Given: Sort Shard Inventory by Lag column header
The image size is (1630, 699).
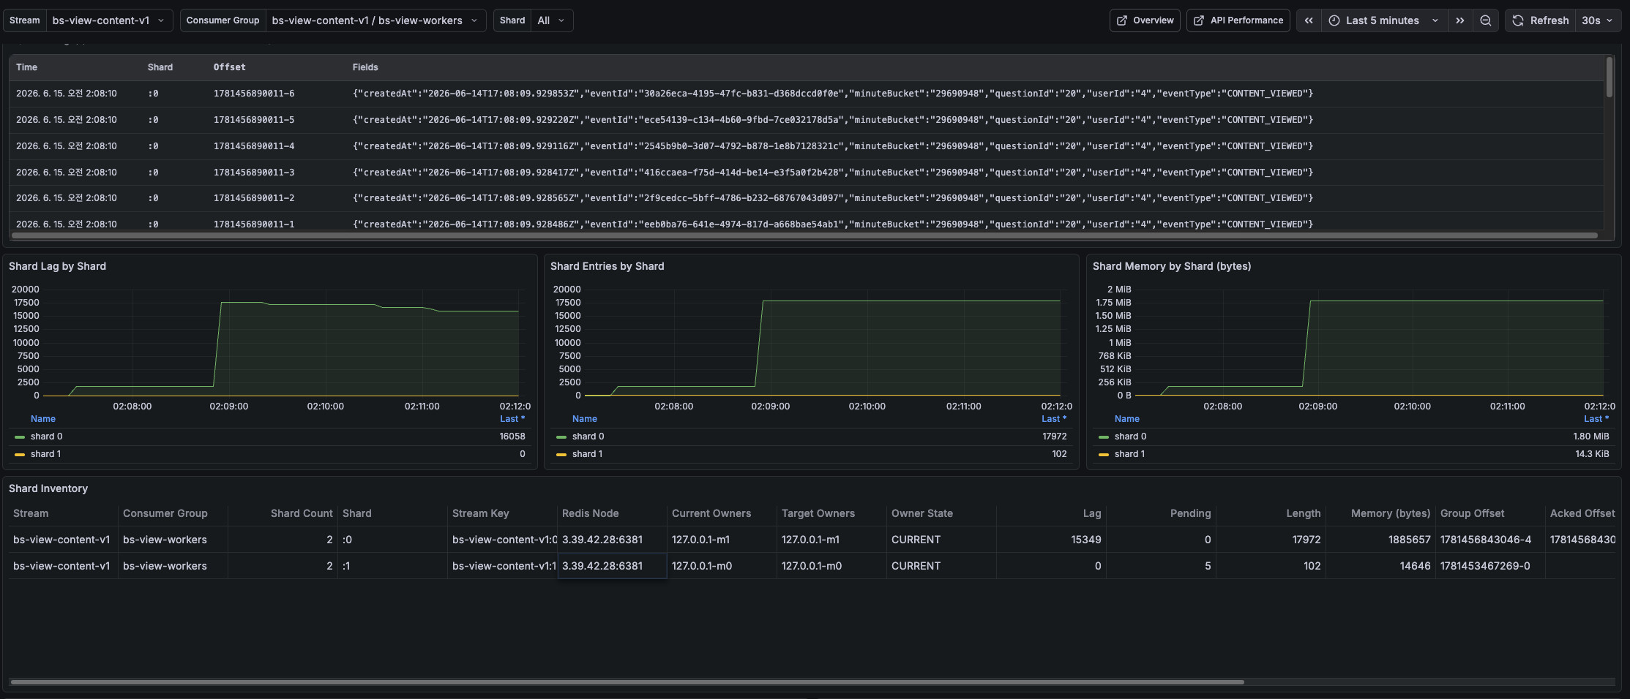Looking at the screenshot, I should click(x=1091, y=513).
